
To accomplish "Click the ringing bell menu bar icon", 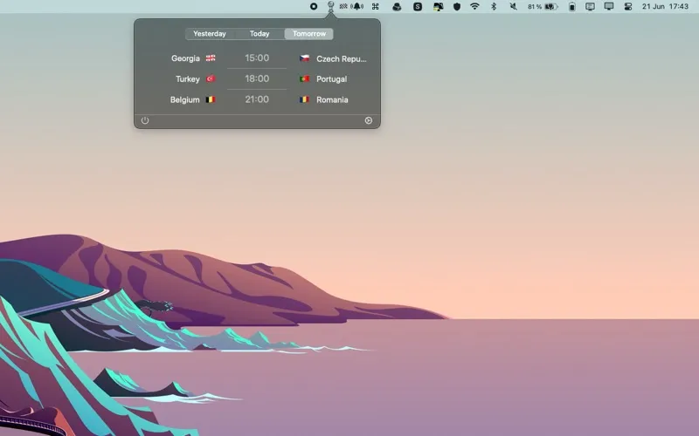I will tap(357, 6).
